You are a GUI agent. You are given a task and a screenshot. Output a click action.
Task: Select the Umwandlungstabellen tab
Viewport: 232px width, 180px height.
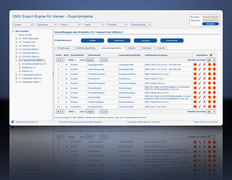pos(111,48)
